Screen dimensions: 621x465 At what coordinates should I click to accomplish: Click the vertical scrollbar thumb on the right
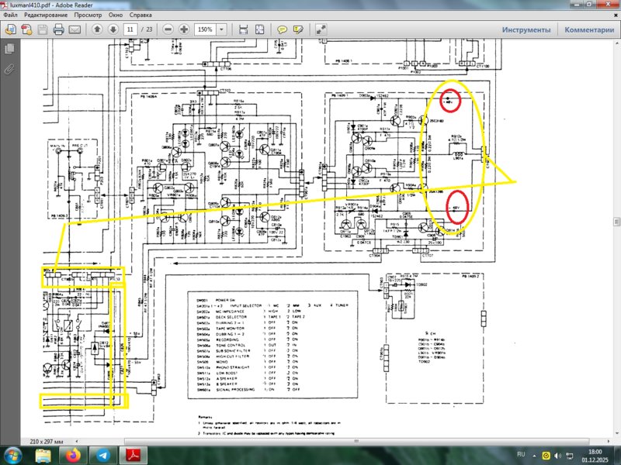pos(616,222)
